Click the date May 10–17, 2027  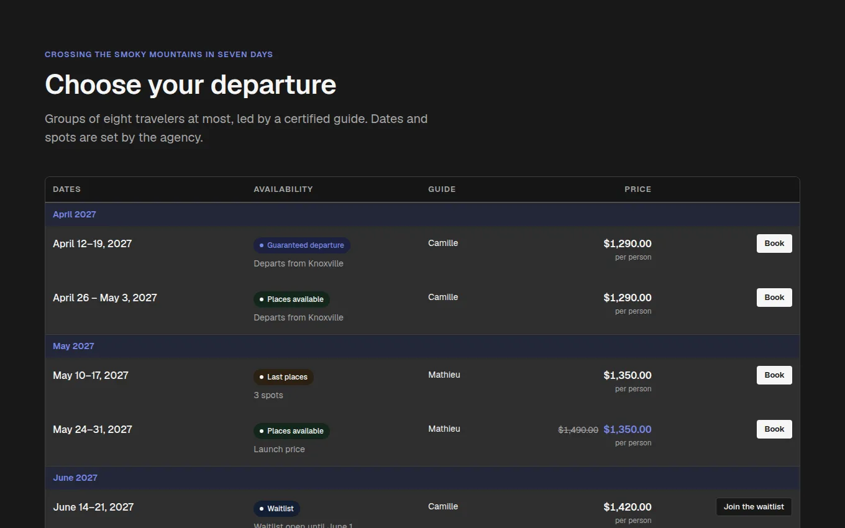click(x=91, y=375)
